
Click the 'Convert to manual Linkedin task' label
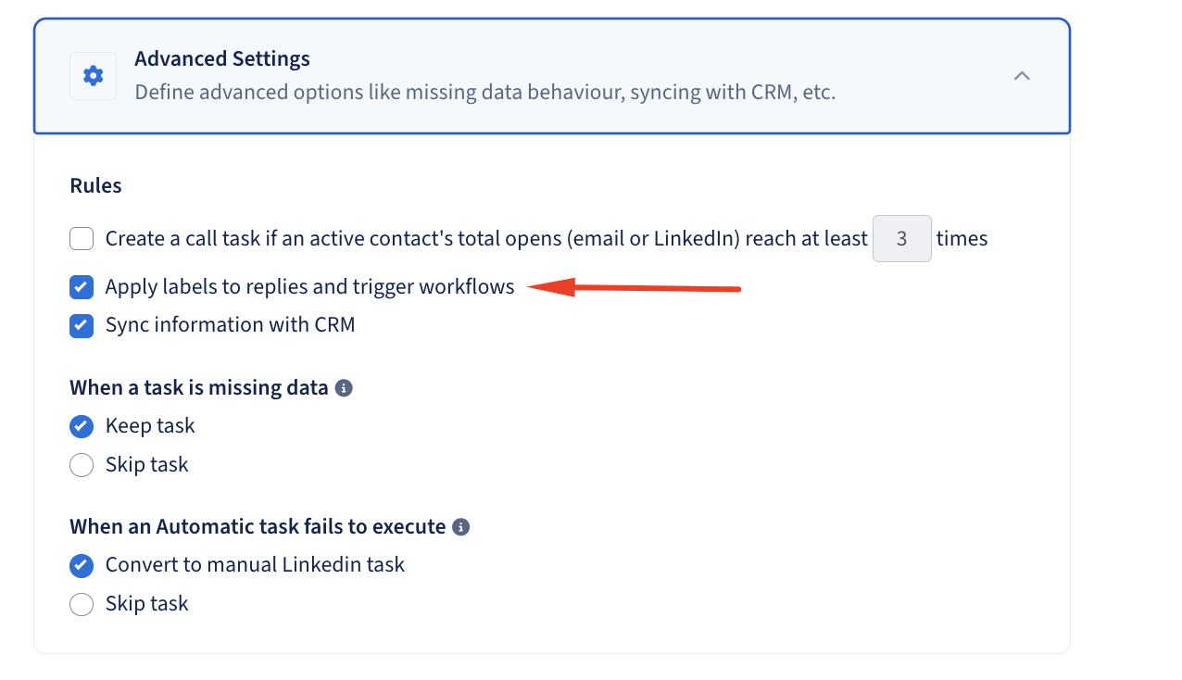256,565
